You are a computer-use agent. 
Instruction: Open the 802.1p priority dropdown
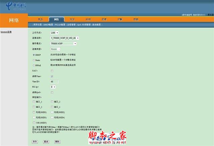tap(53, 87)
